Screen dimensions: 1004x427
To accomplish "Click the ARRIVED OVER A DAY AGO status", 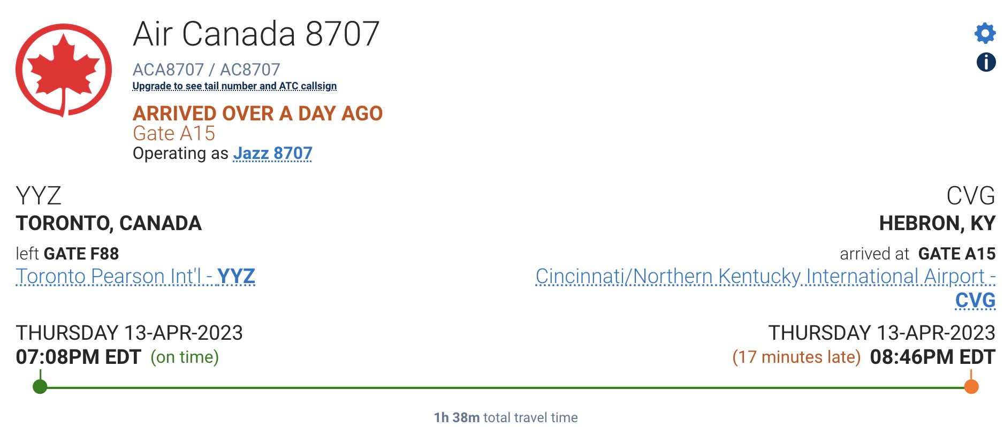I will click(x=257, y=113).
